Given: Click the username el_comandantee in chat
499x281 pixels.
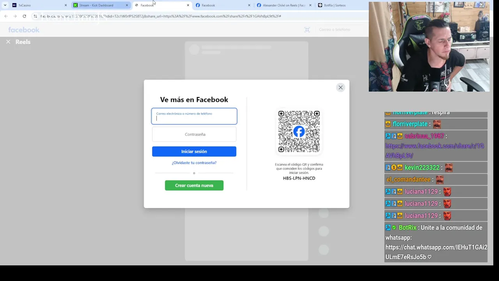Looking at the screenshot, I should [408, 180].
